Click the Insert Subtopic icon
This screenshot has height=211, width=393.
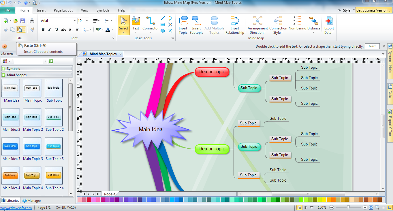(x=196, y=21)
